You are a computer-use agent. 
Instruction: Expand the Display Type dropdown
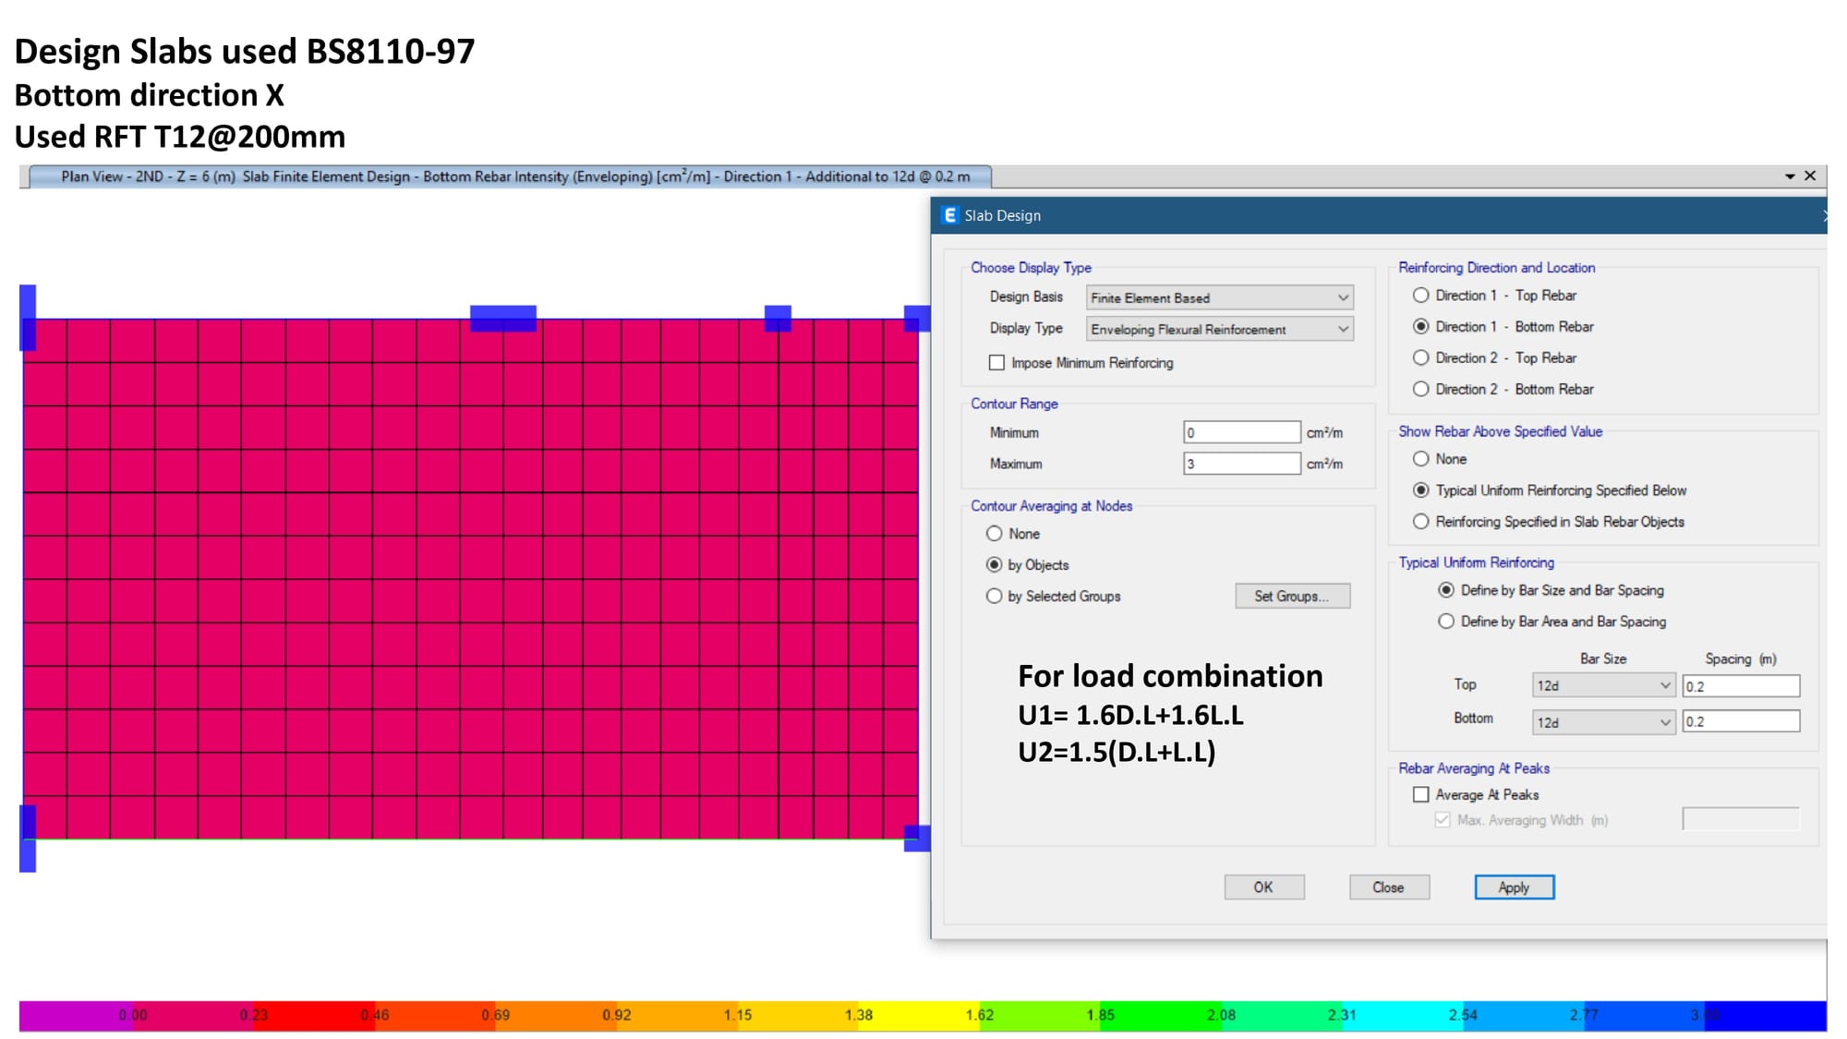point(1219,329)
